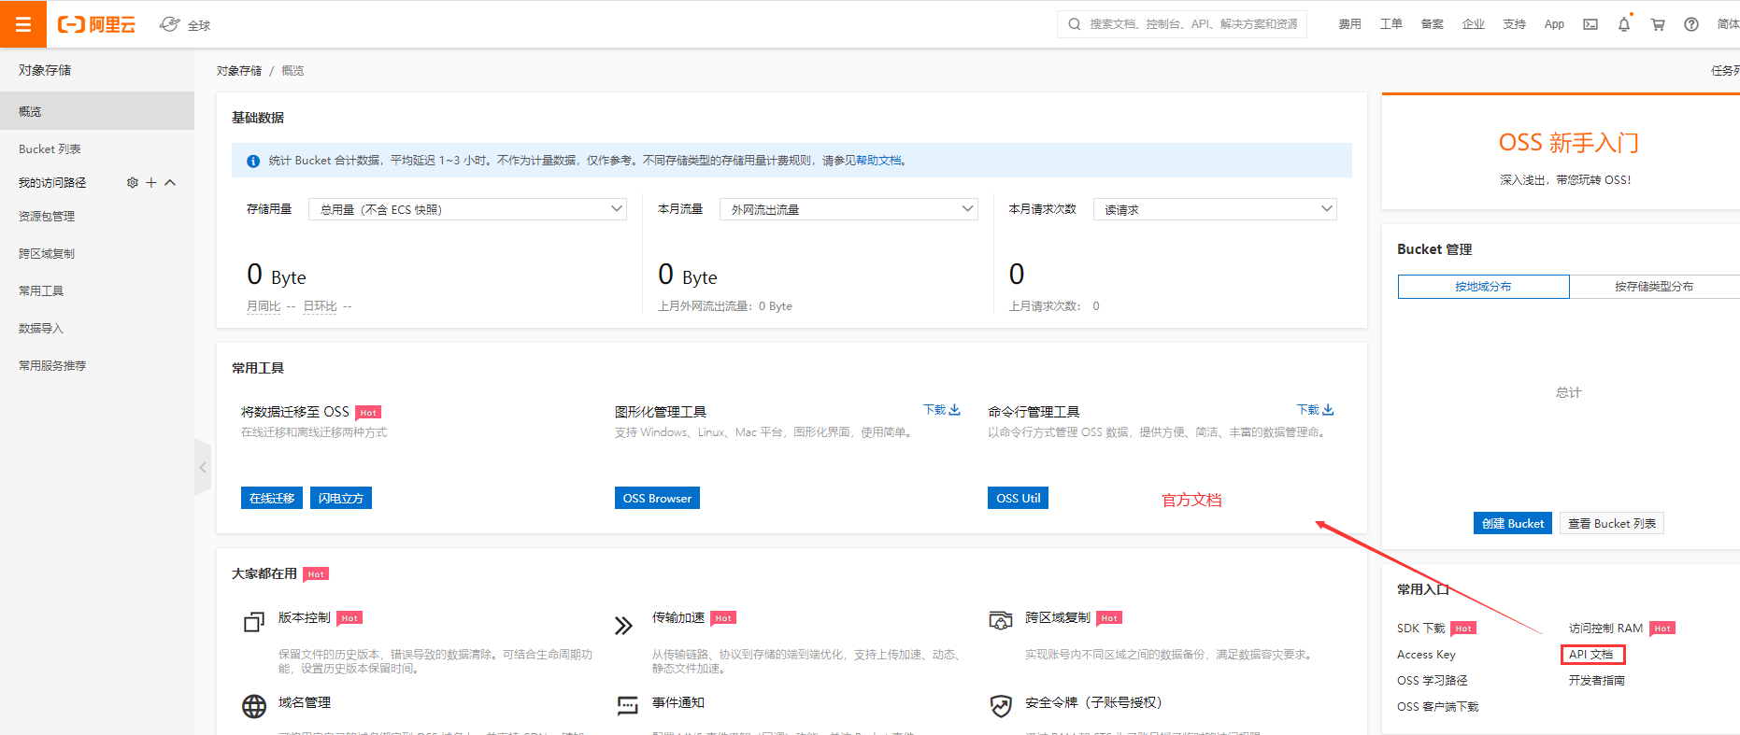Open the notifications bell
This screenshot has width=1740, height=735.
1624,24
